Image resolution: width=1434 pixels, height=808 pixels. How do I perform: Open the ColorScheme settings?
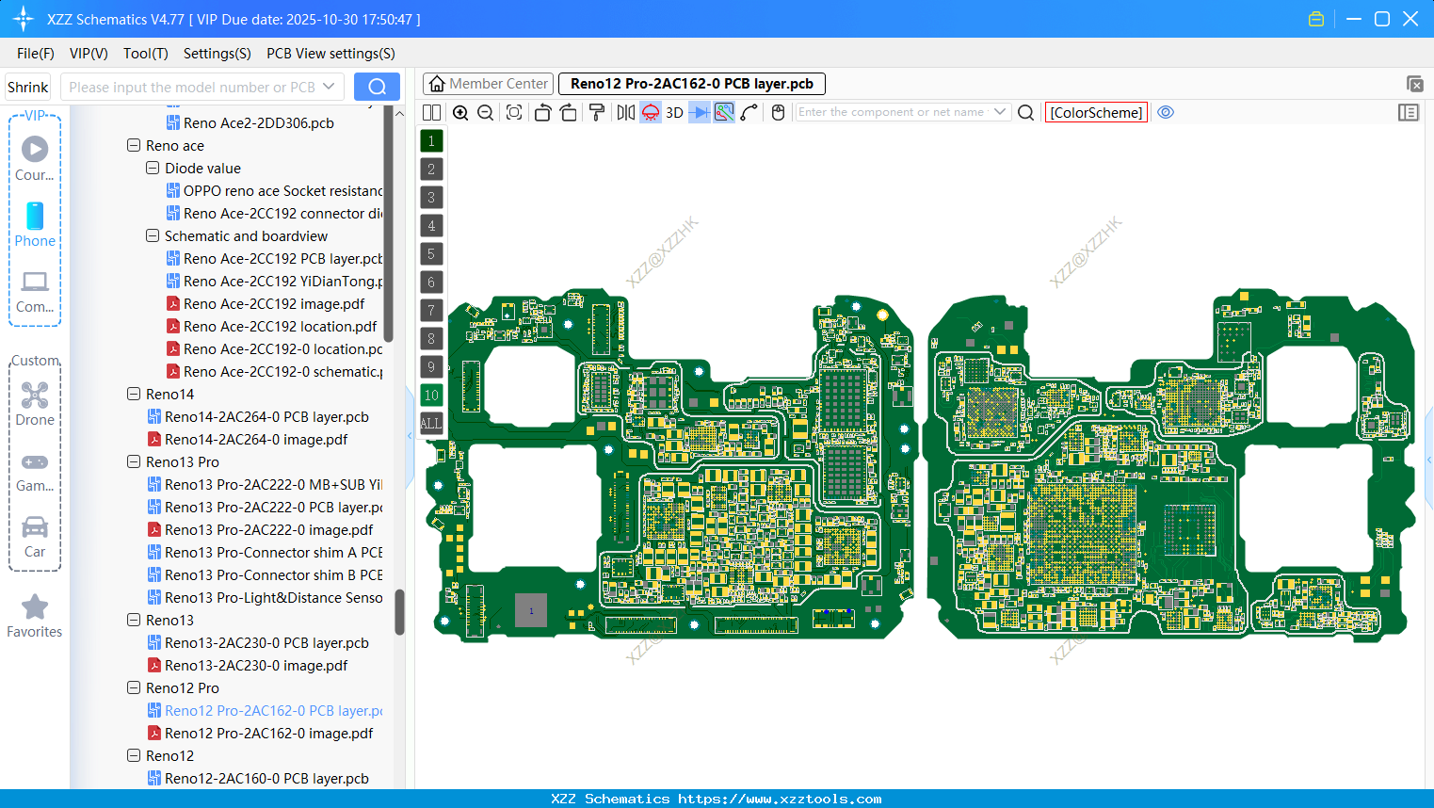tap(1095, 112)
